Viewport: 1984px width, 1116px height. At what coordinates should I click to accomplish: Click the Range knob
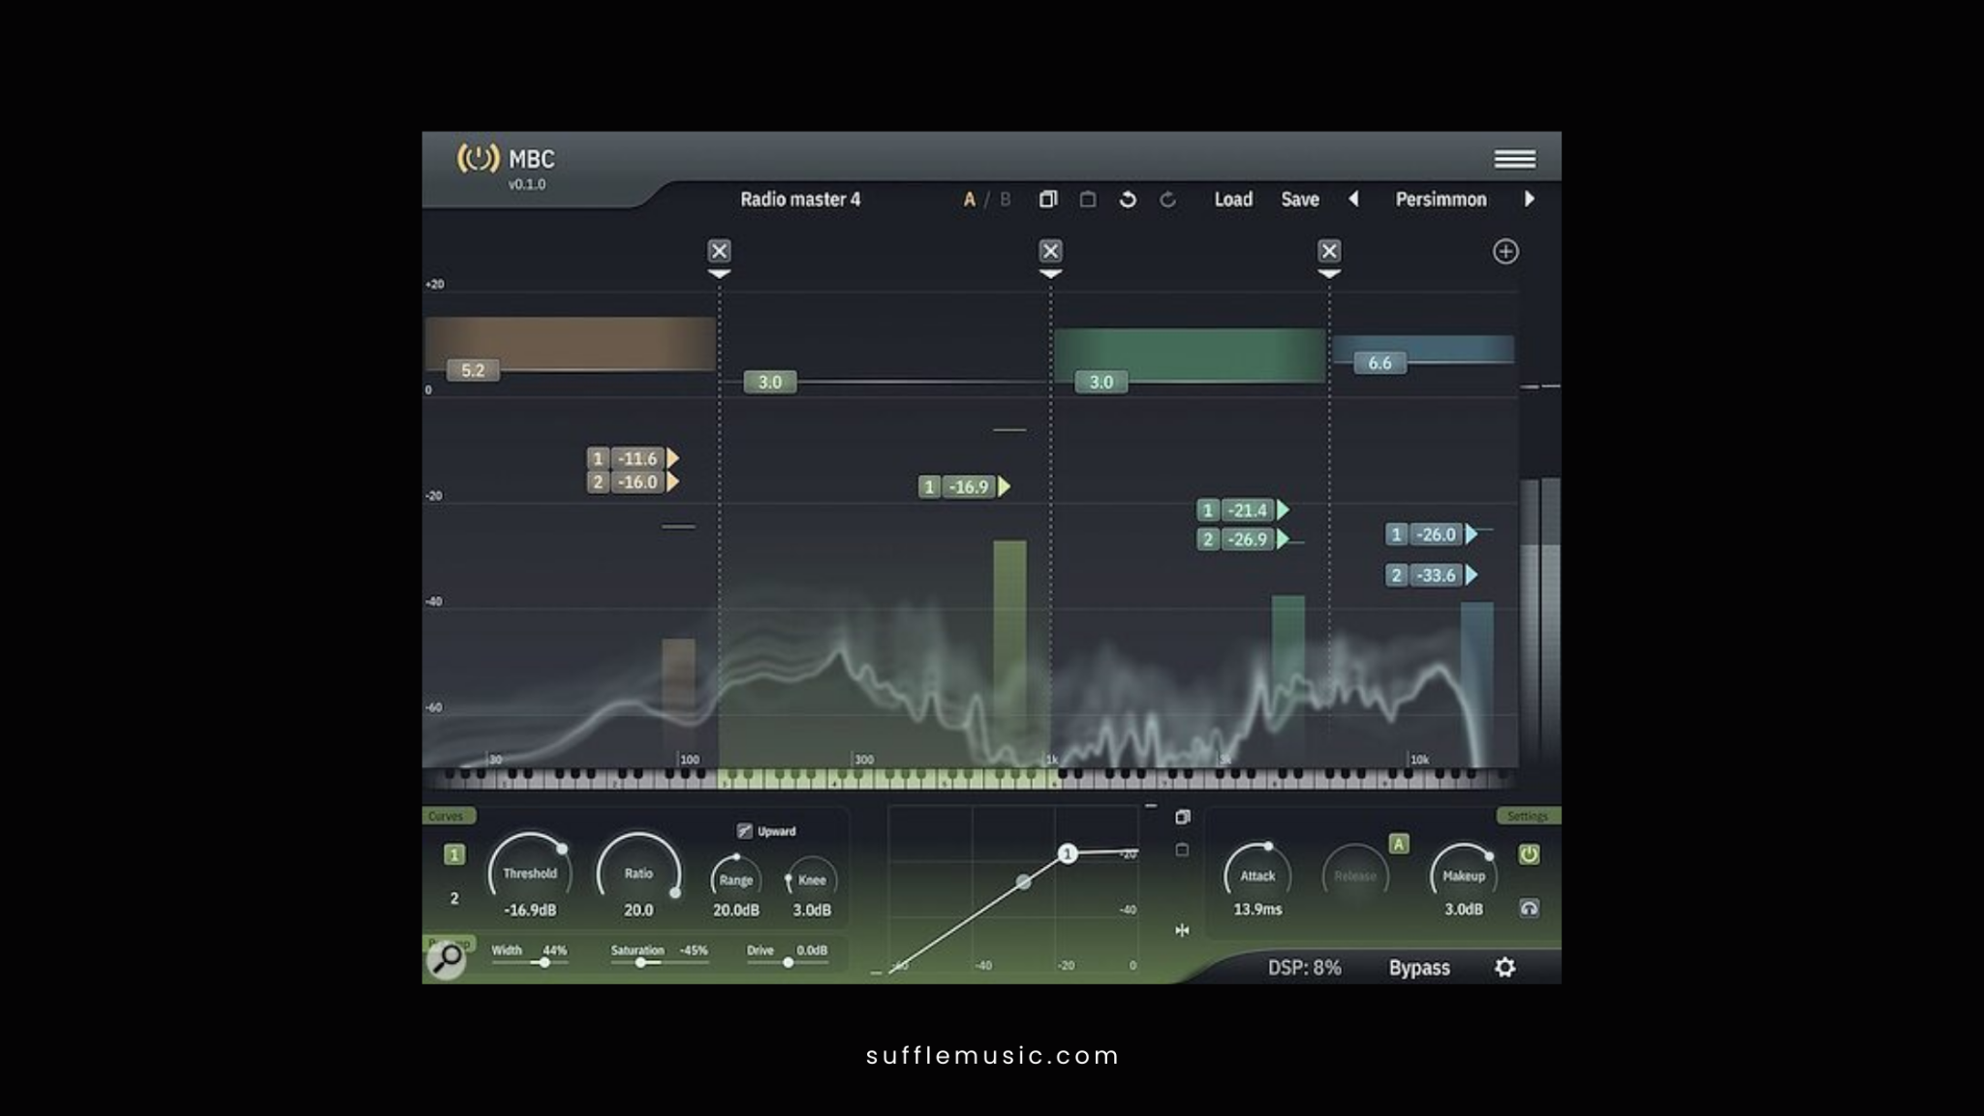[x=736, y=879]
